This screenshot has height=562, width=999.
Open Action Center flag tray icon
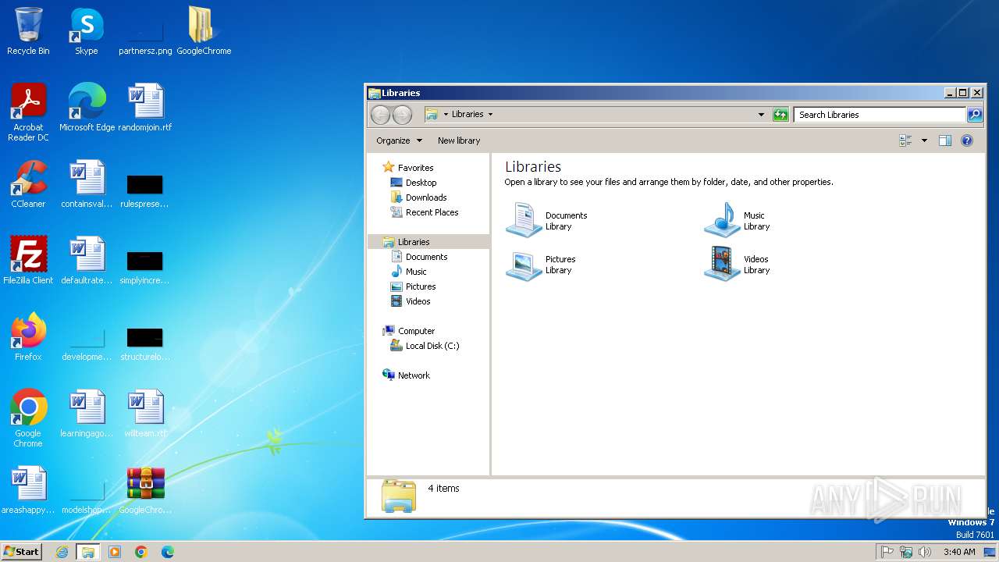coord(887,552)
